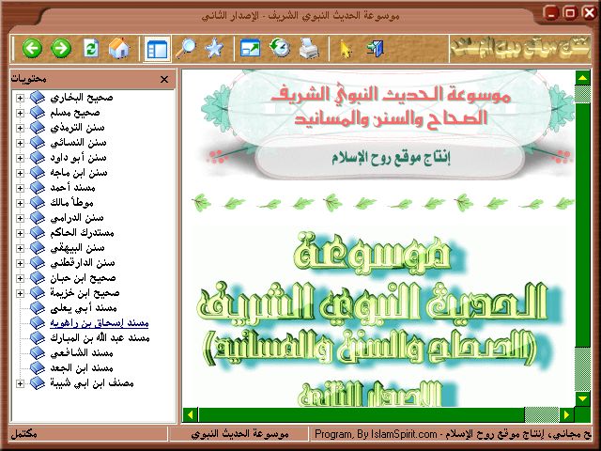Click the book icon beside سنن الدرامي
This screenshot has width=601, height=451.
pyautogui.click(x=38, y=218)
